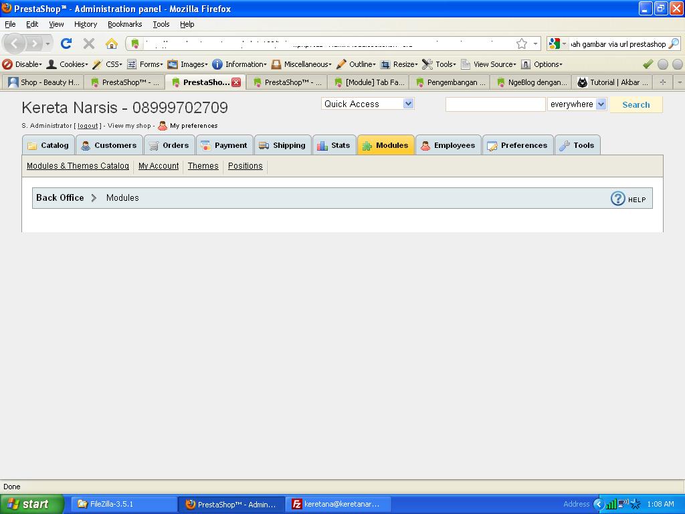Open the Bookmarks menu
This screenshot has width=685, height=514.
coord(124,24)
